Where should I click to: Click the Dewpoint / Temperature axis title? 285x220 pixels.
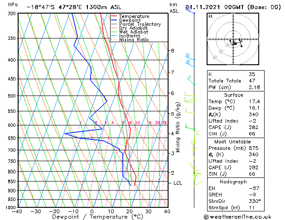tap(97, 217)
